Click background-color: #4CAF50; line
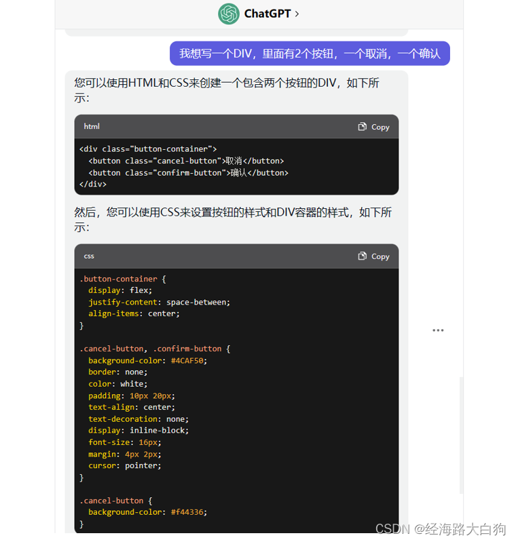Screen dimensions: 516x542 coord(148,360)
